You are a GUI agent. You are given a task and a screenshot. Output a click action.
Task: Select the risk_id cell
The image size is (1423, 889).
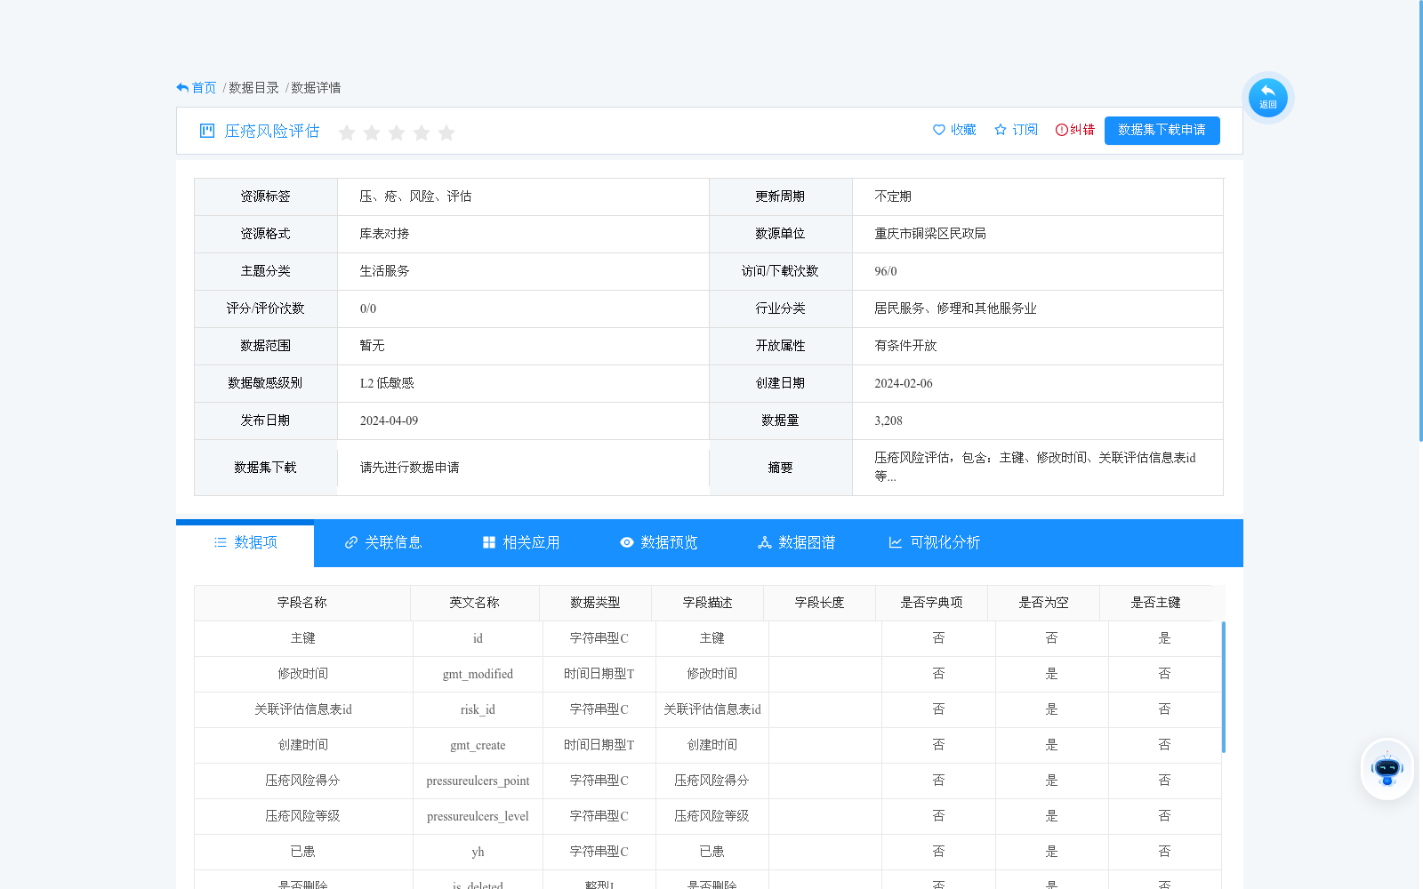478,709
